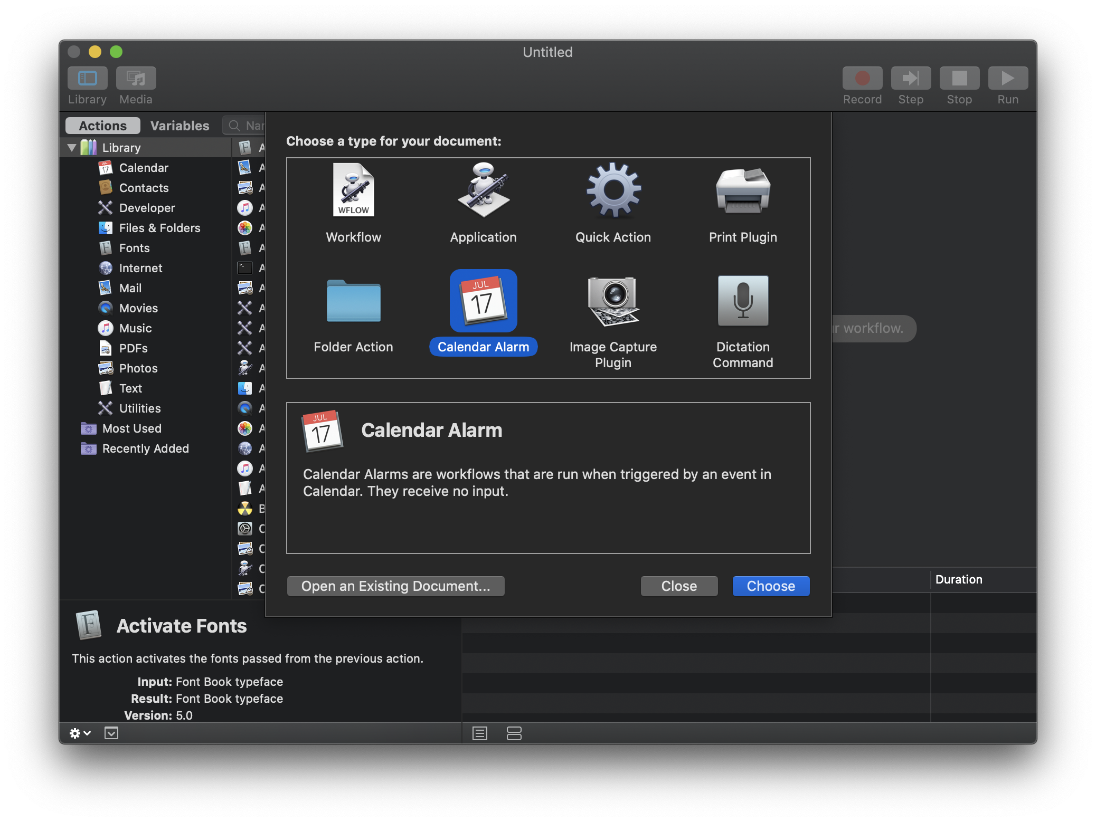Image resolution: width=1096 pixels, height=822 pixels.
Task: Select Mail category in Library
Action: (x=145, y=288)
